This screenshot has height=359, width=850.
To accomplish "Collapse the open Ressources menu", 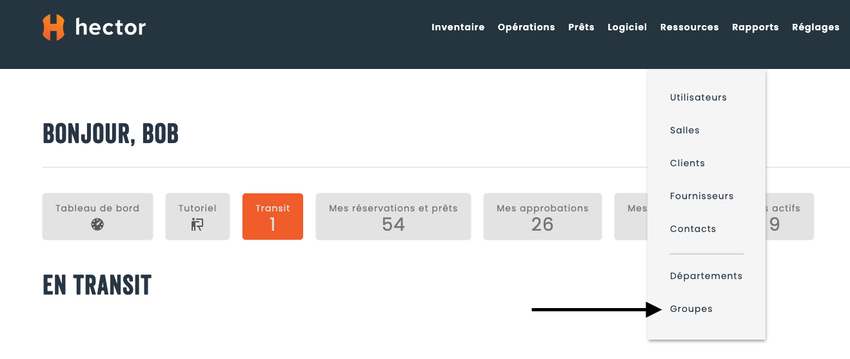I will click(x=689, y=27).
